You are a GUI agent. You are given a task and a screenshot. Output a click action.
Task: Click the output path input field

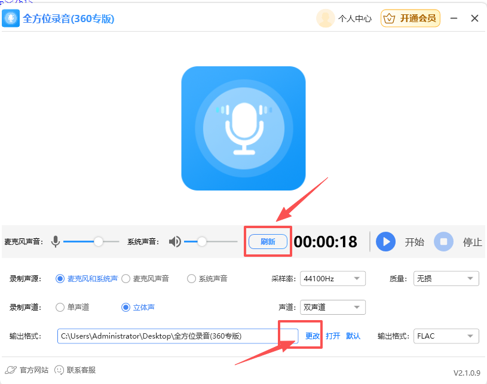pyautogui.click(x=176, y=336)
